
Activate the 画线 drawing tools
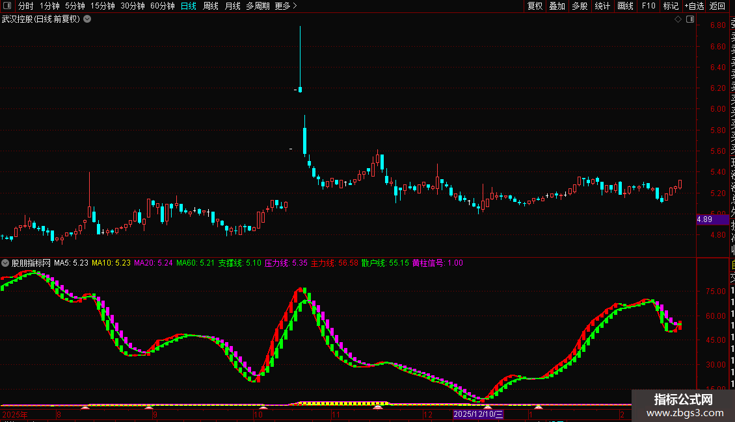[x=625, y=6]
